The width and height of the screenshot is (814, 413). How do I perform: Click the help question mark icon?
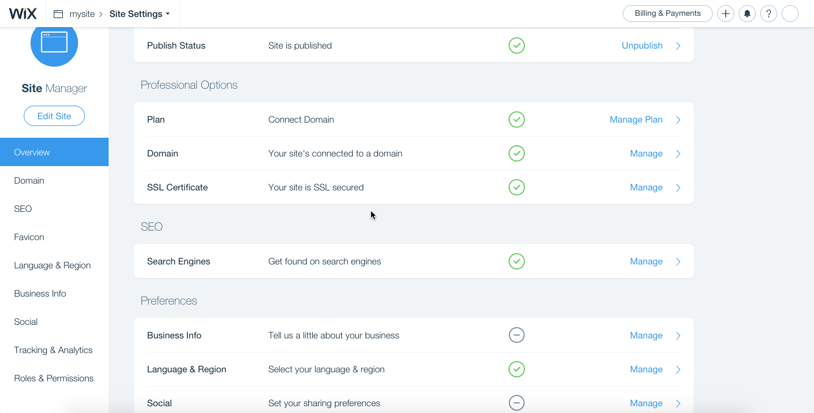768,13
